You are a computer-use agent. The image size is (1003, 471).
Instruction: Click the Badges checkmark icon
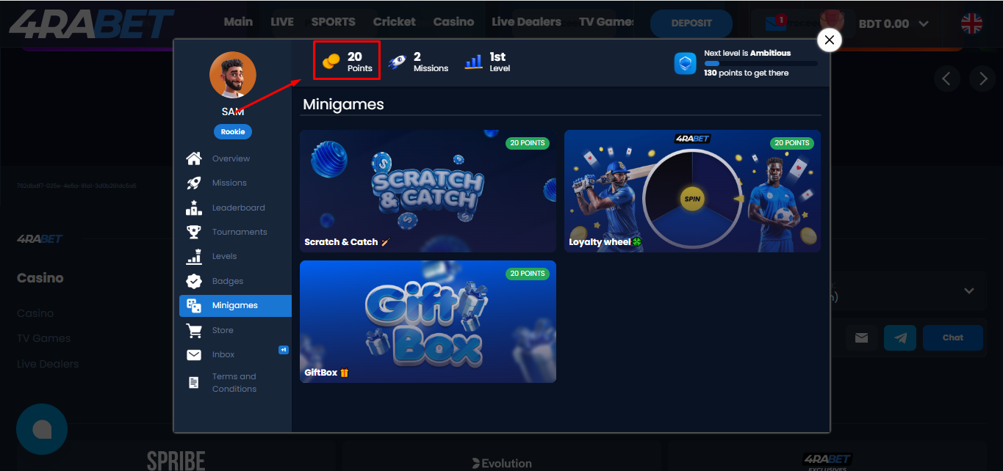(x=194, y=281)
